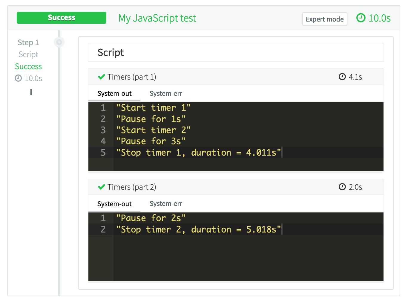Click the Step 1 timeline circle marker
408x304 pixels.
tap(59, 42)
